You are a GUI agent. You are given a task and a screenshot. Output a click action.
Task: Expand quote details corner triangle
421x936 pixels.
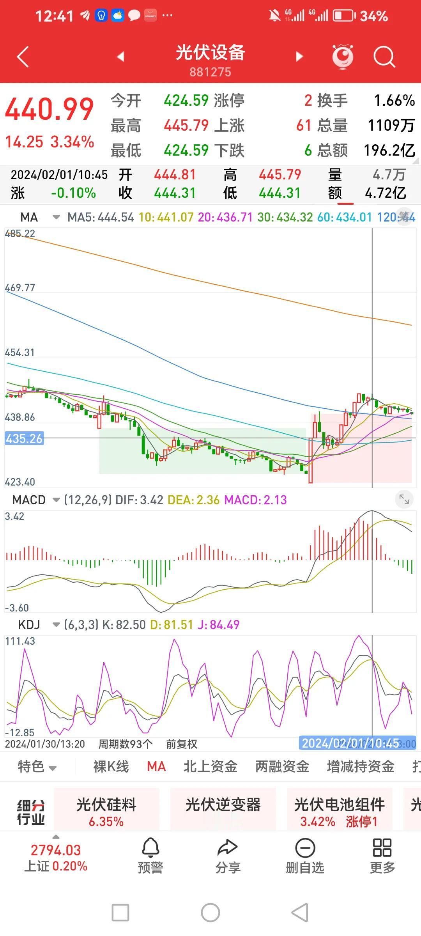[416, 161]
